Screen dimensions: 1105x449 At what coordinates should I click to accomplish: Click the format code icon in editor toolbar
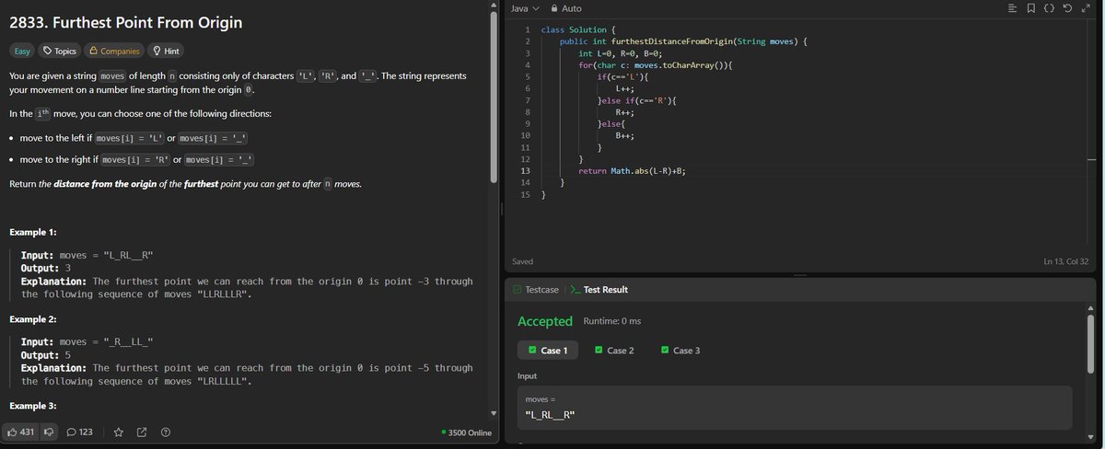(1014, 8)
